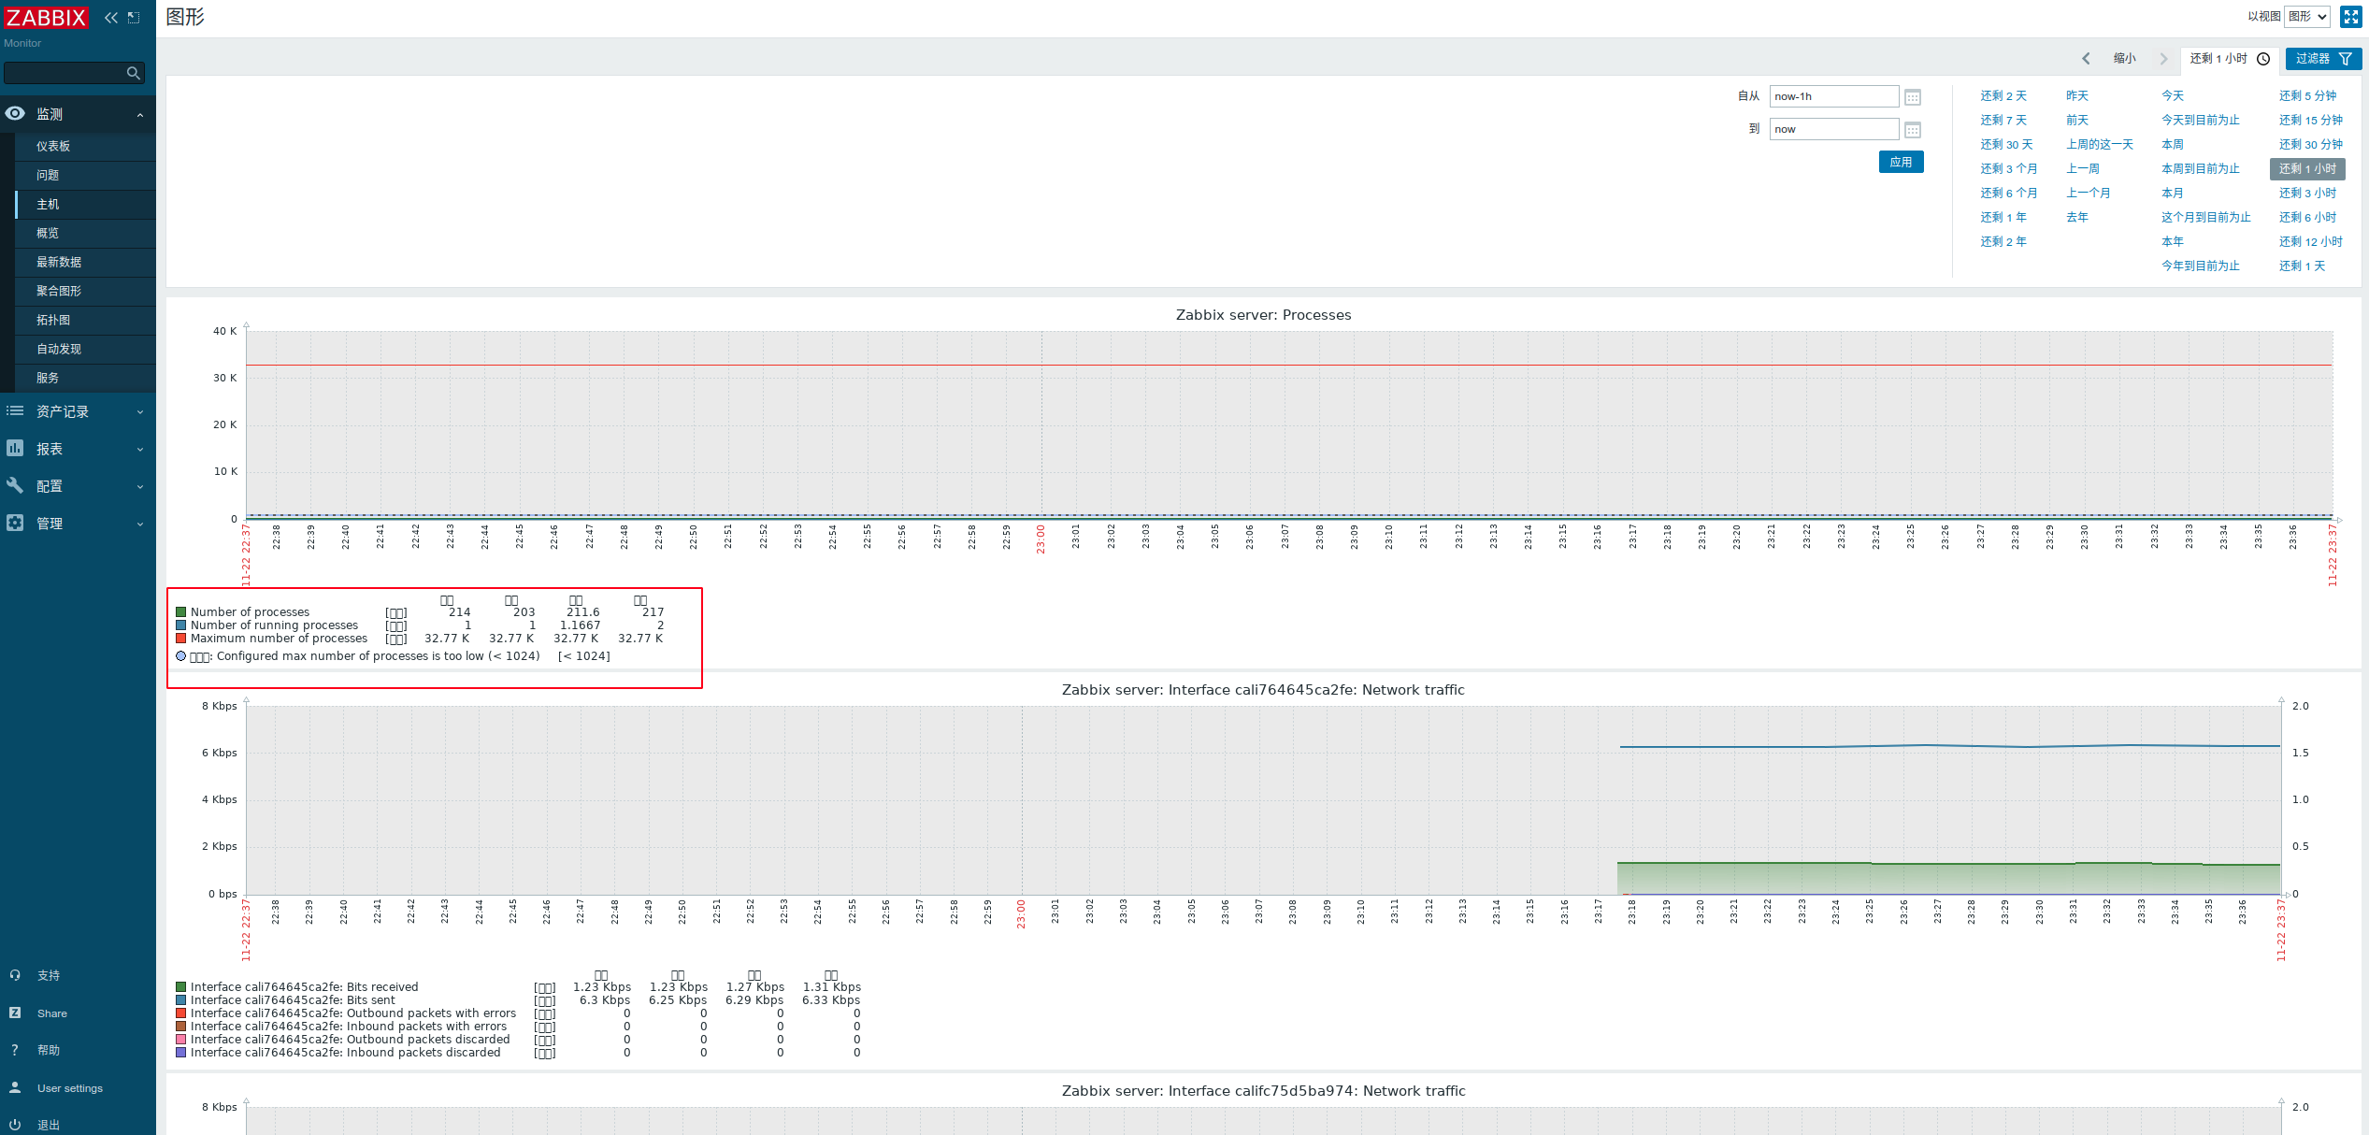Click the 应用 apply button
The image size is (2369, 1135).
click(x=1901, y=162)
